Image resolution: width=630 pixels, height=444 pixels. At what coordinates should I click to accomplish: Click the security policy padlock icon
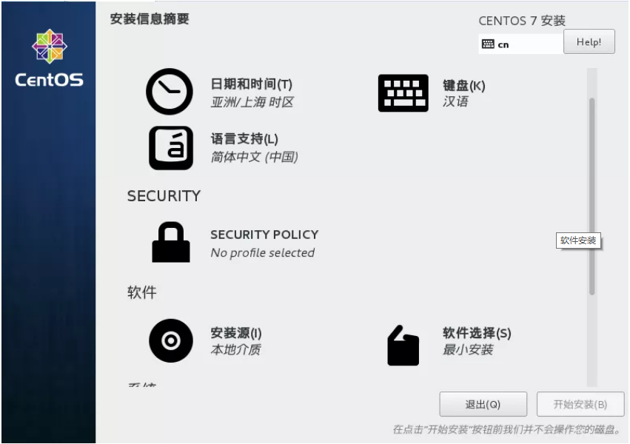(171, 242)
